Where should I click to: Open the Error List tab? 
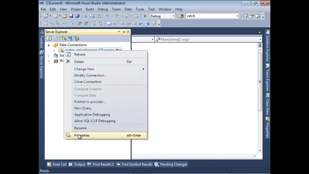point(57,164)
